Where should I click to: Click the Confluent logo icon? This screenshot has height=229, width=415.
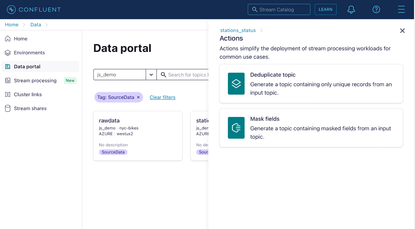click(11, 10)
